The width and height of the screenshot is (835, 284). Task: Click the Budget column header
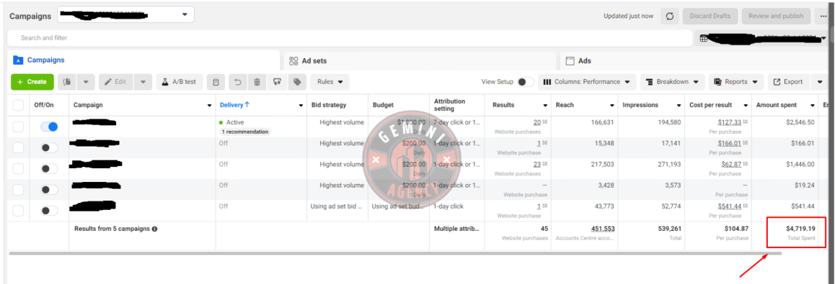(383, 105)
